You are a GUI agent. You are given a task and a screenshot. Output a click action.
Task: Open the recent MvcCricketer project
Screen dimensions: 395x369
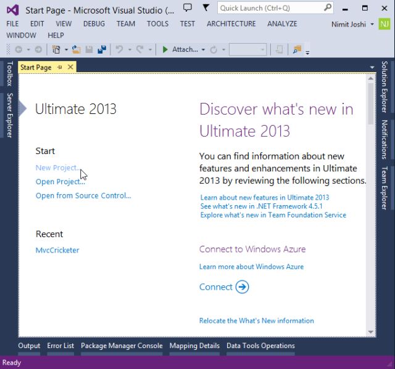coord(57,250)
